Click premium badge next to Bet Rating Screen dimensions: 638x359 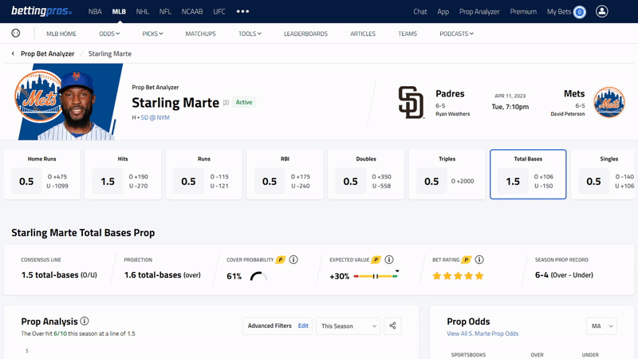coord(467,260)
